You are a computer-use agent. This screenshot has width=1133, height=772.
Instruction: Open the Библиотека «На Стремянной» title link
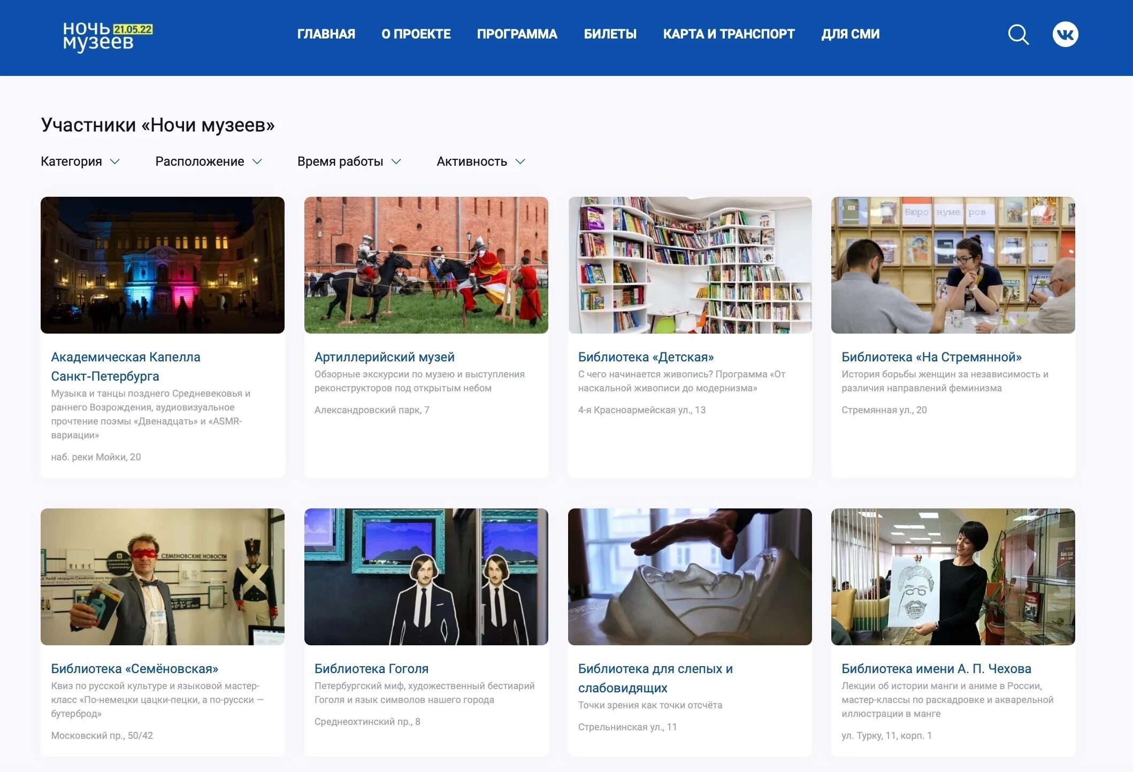pos(931,357)
